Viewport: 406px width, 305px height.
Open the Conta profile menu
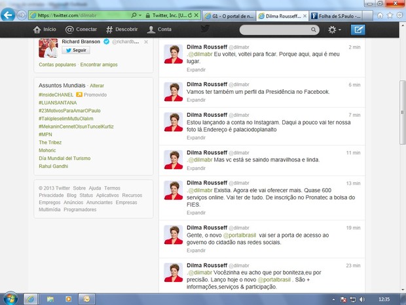point(160,30)
